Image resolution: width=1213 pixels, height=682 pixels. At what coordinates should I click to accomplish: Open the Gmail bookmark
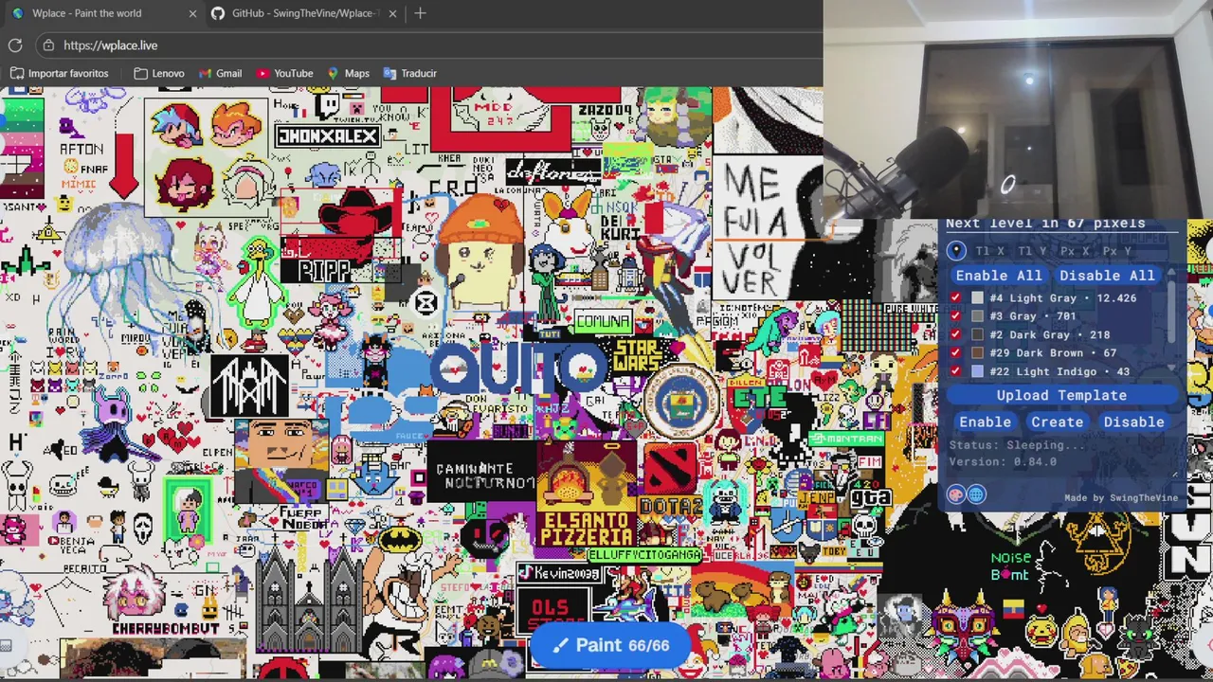(220, 73)
